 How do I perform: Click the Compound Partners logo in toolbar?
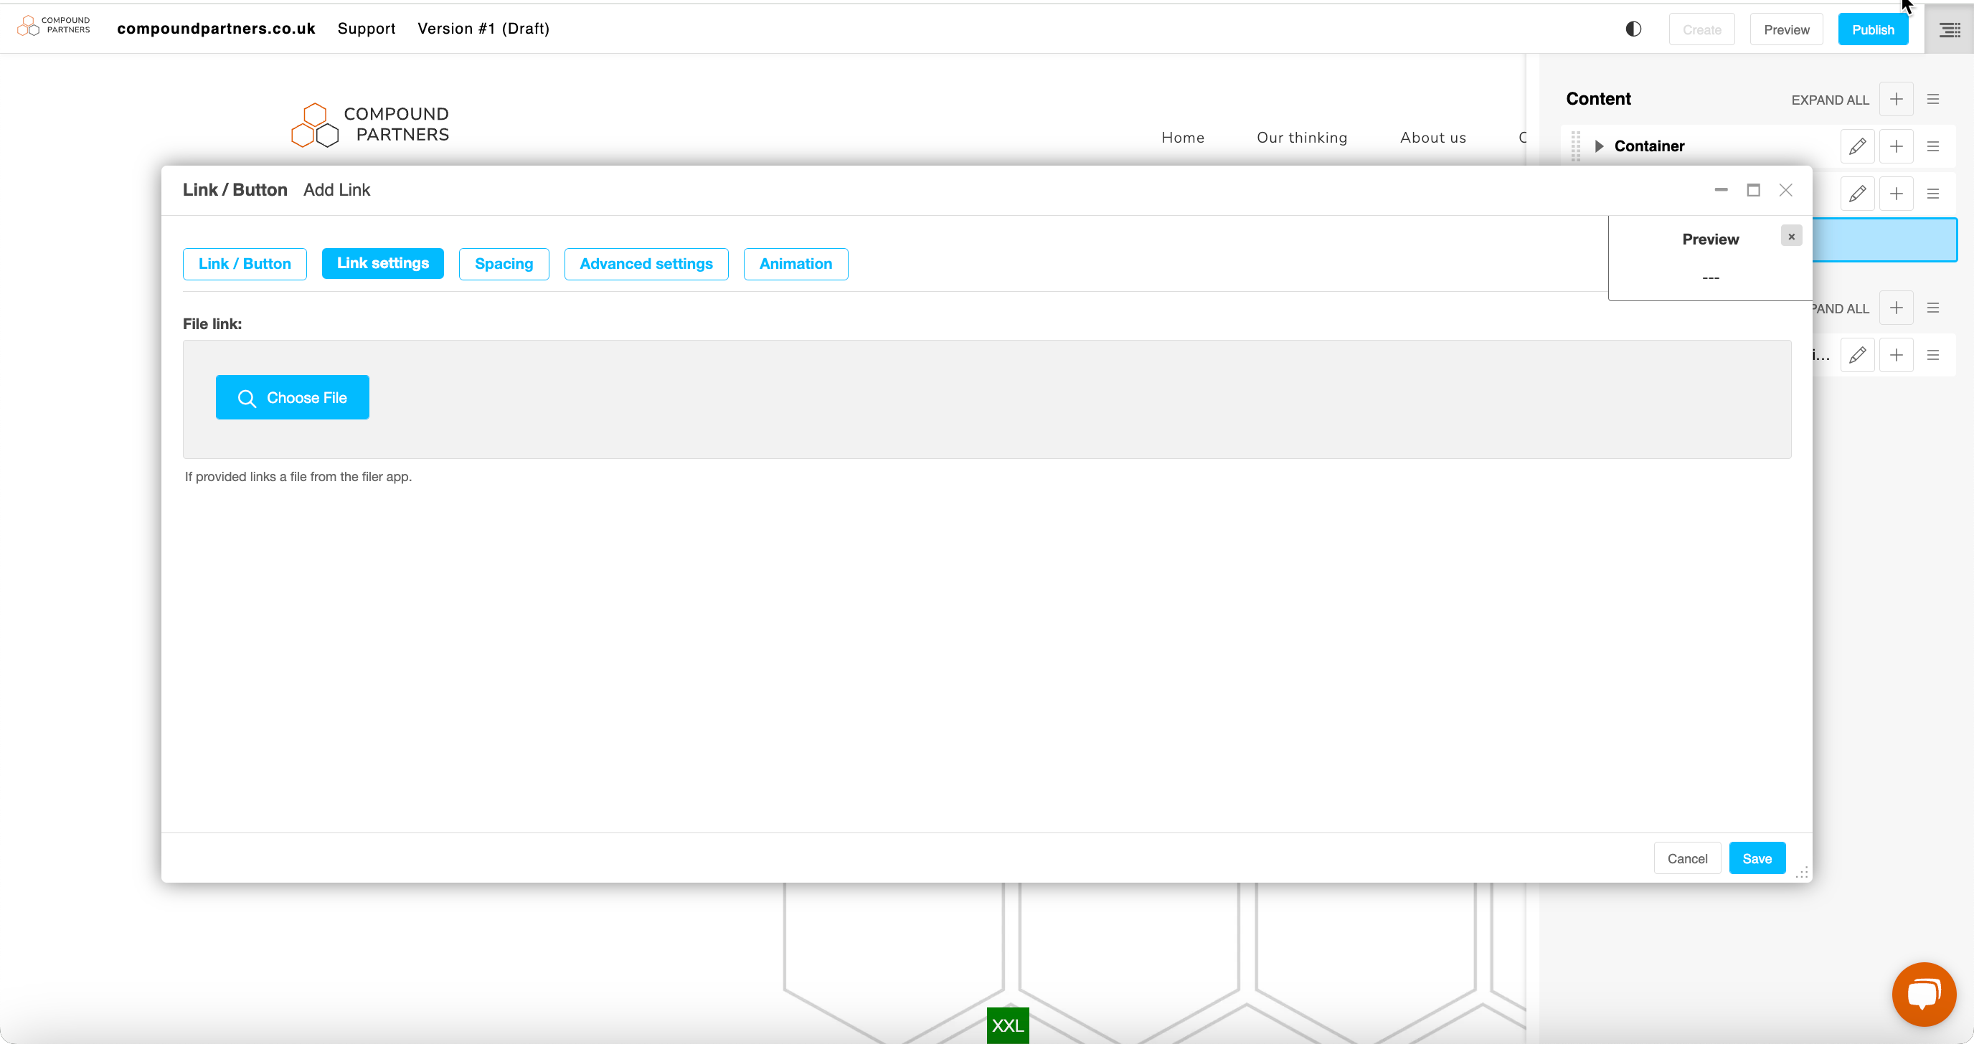(54, 26)
